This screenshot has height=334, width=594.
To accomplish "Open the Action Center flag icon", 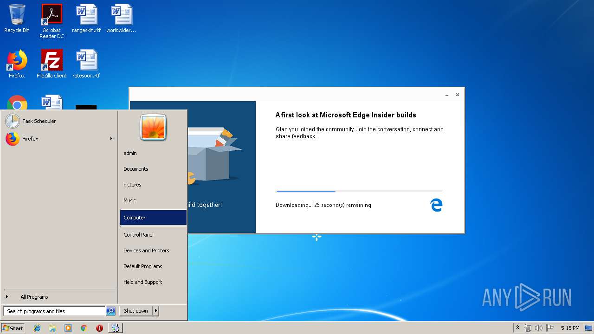I will (x=549, y=328).
